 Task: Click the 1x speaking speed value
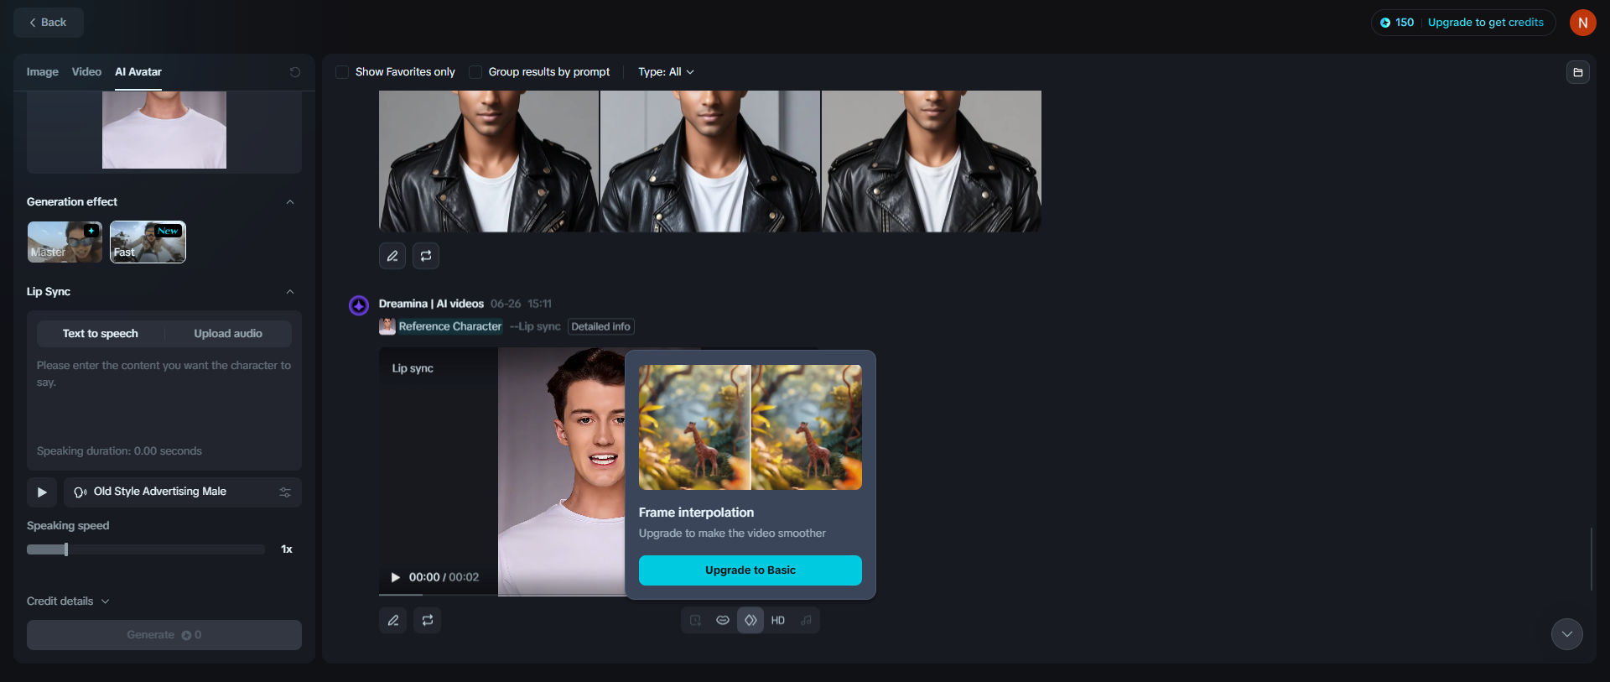[x=287, y=549]
